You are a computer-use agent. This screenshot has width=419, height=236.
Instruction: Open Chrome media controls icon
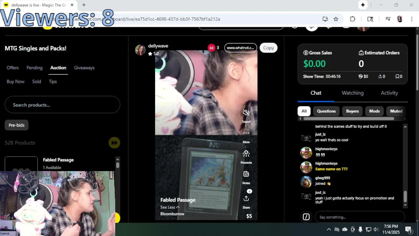coord(388,19)
